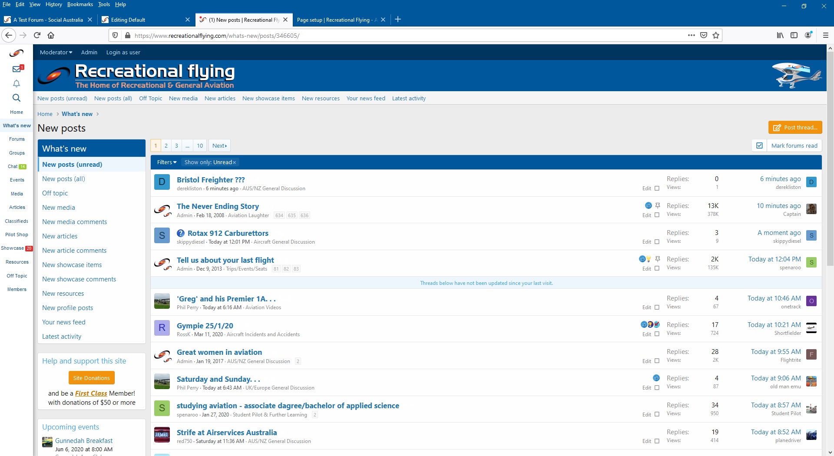
Task: Open the search magnifier in sidebar
Action: click(17, 98)
